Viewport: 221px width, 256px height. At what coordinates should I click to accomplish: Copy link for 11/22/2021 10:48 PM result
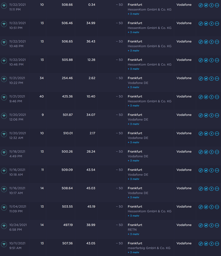click(201, 42)
